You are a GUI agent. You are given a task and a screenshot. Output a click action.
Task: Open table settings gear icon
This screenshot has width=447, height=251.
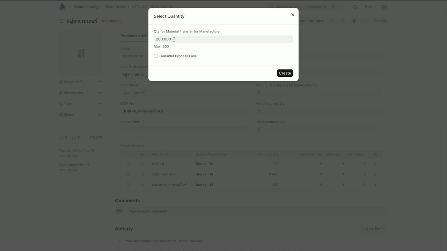click(375, 154)
